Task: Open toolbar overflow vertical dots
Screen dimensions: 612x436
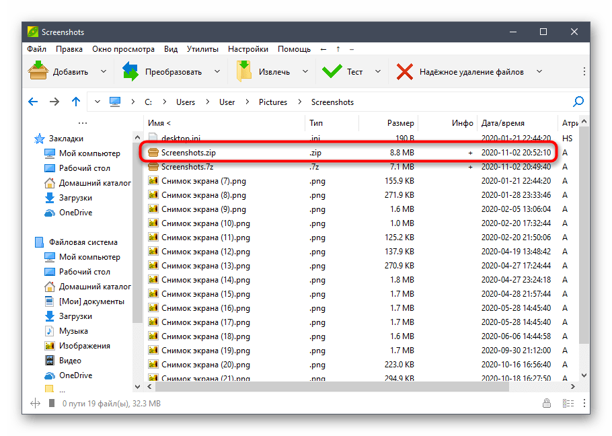Action: coord(584,71)
